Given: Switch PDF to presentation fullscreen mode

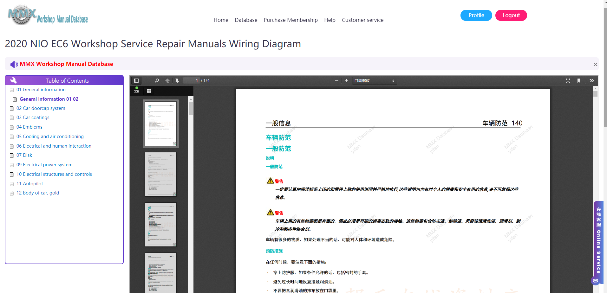Looking at the screenshot, I should coord(568,81).
